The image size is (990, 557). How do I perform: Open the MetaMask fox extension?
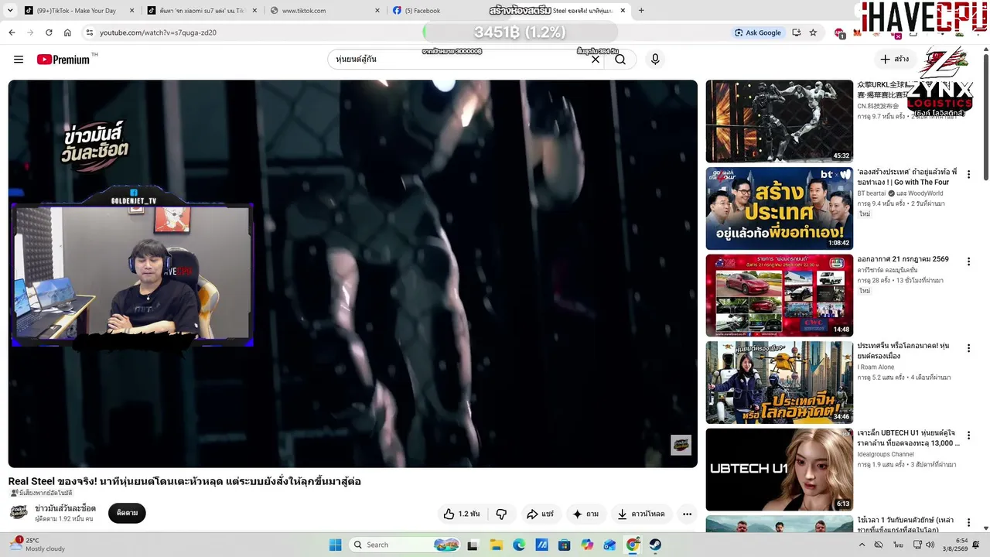[x=857, y=33]
